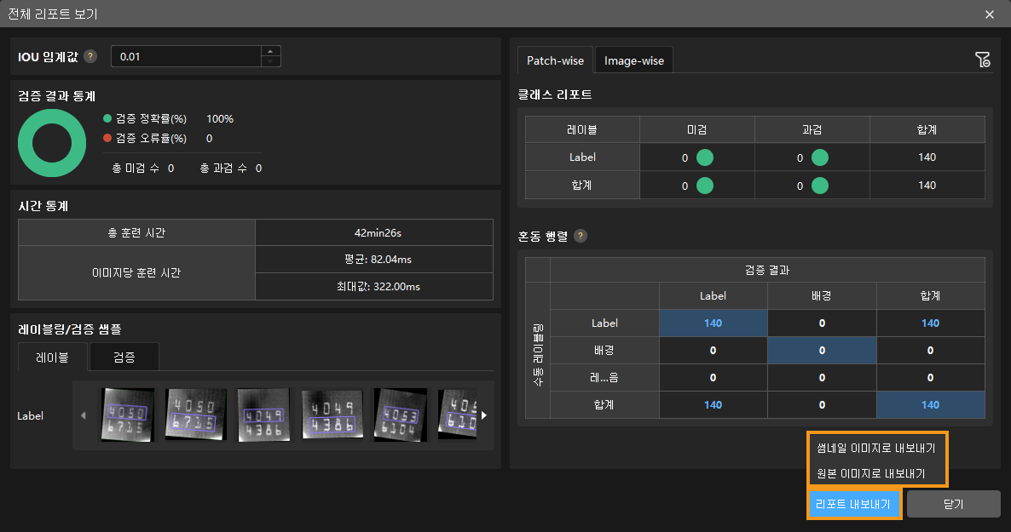Click green status dot for 합계 과검
Viewport: 1011px width, 532px height.
819,186
